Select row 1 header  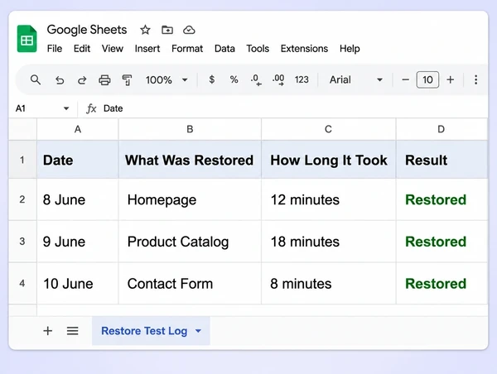22,160
